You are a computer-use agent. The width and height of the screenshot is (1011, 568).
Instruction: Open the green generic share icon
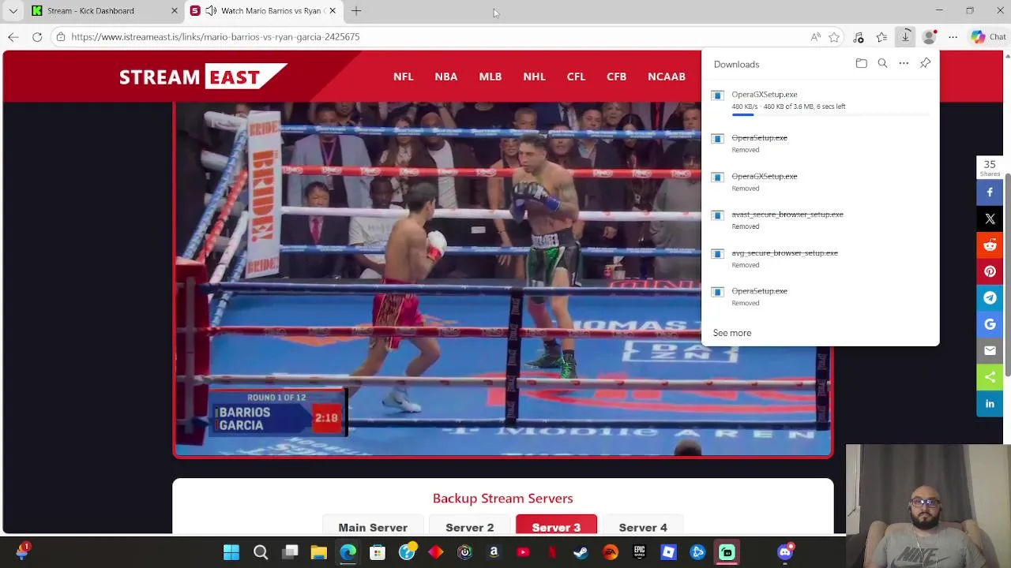point(990,377)
